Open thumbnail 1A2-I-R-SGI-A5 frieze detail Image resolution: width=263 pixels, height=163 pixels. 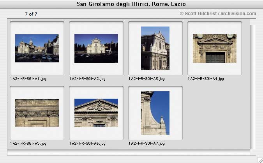tap(37, 113)
